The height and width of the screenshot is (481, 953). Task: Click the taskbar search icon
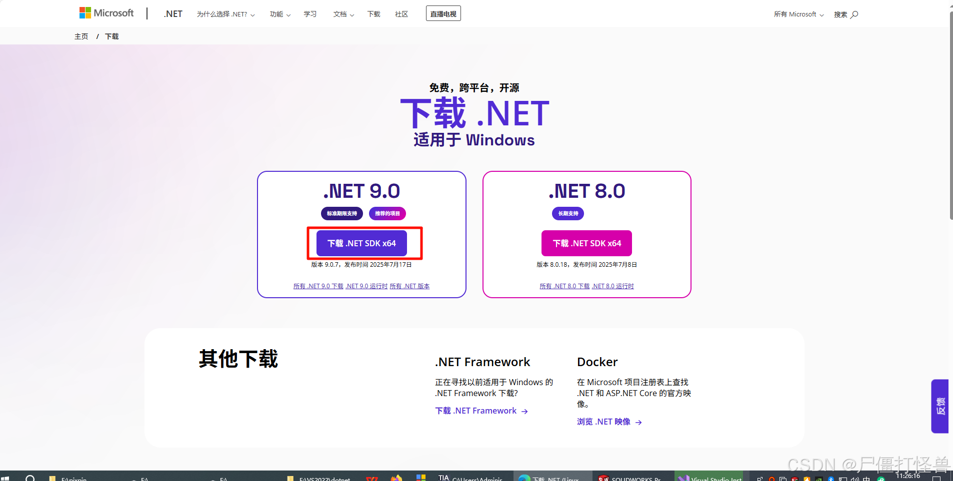30,478
